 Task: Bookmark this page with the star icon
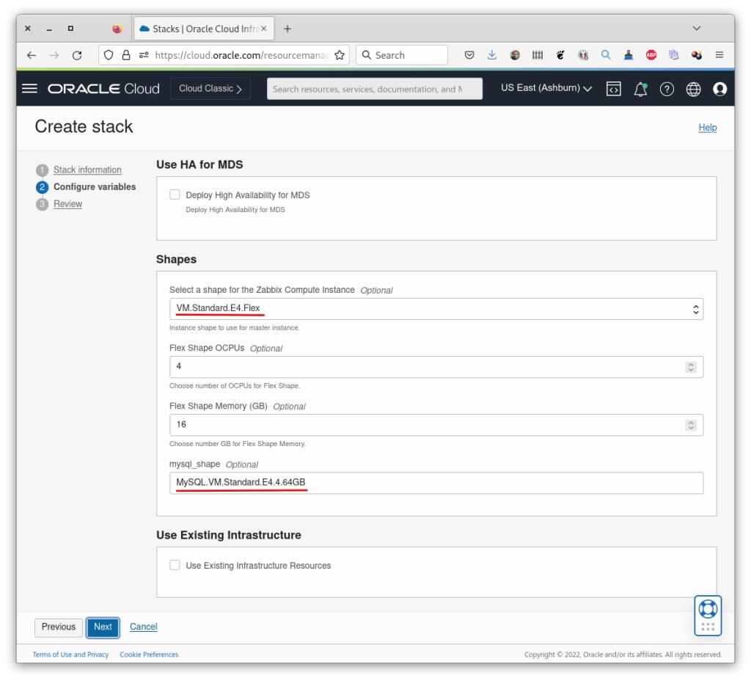[340, 55]
